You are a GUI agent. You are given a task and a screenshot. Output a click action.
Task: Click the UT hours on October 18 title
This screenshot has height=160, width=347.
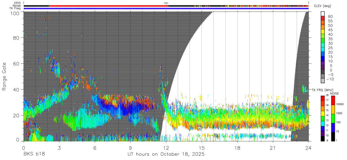click(x=166, y=154)
